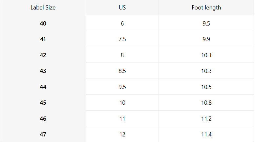
Task: Click US size 12 cell
Action: (x=122, y=134)
